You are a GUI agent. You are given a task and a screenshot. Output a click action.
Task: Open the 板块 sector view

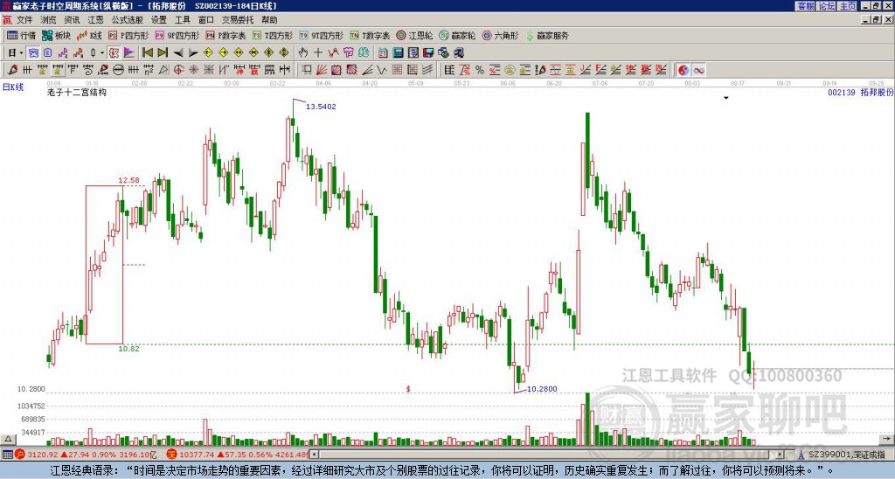tap(56, 35)
